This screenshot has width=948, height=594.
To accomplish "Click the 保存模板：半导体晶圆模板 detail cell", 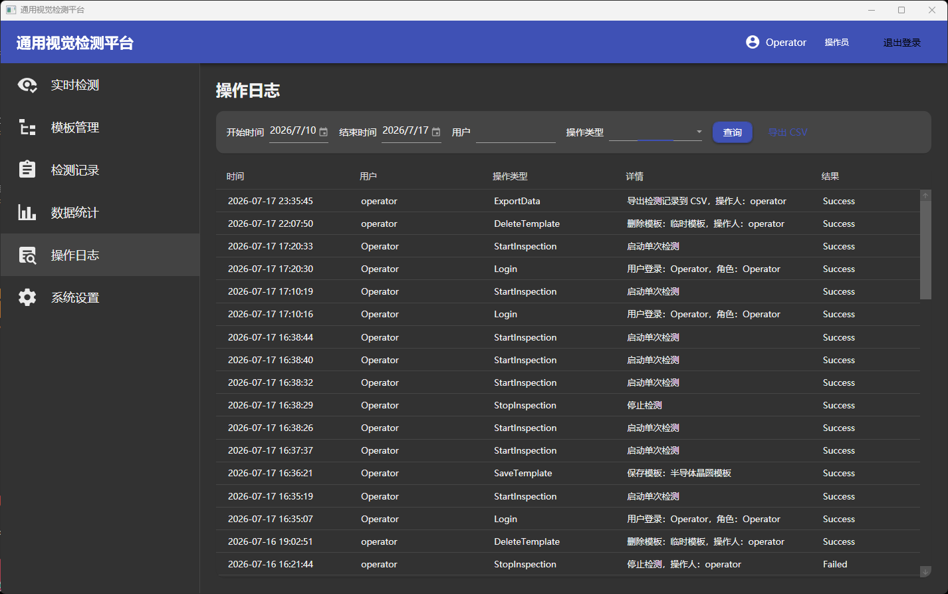I will pyautogui.click(x=679, y=473).
